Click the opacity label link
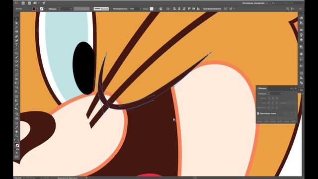 [x=120, y=9]
